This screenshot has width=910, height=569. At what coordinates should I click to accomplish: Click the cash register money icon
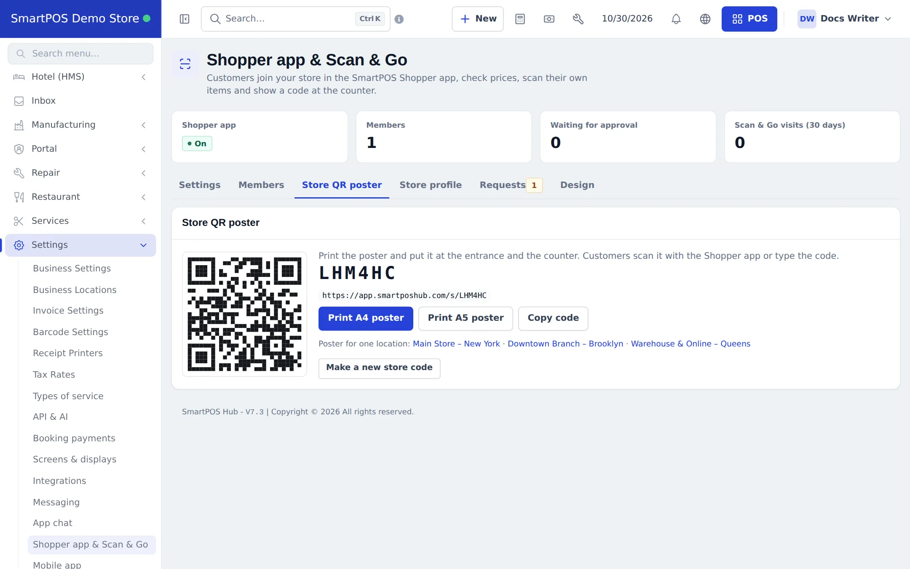click(549, 19)
